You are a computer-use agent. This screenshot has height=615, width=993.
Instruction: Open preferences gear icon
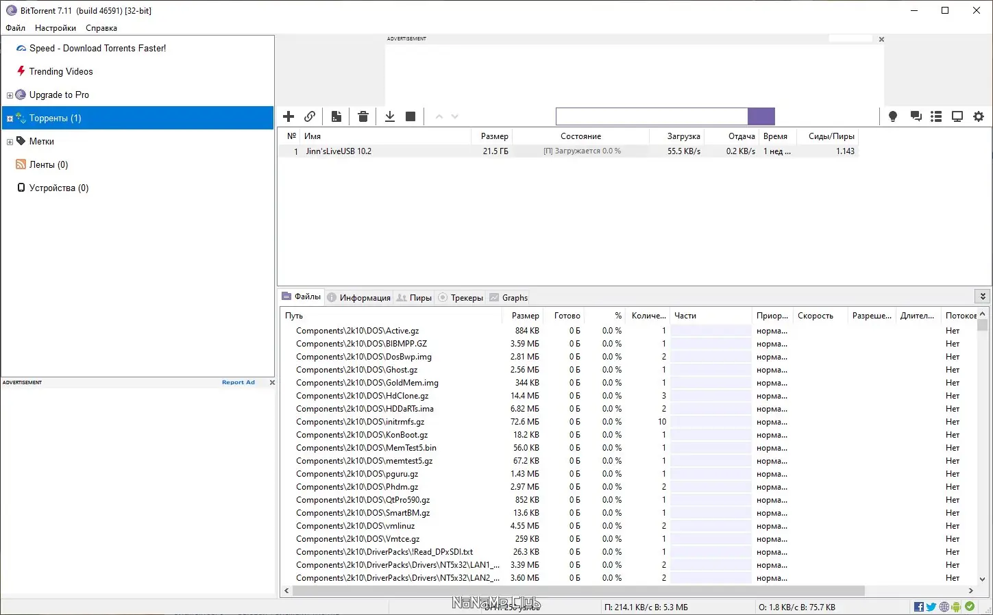[x=979, y=116]
